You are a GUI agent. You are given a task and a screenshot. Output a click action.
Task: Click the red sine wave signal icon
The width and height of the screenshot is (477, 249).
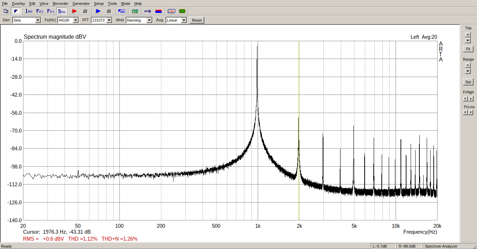coord(171,11)
